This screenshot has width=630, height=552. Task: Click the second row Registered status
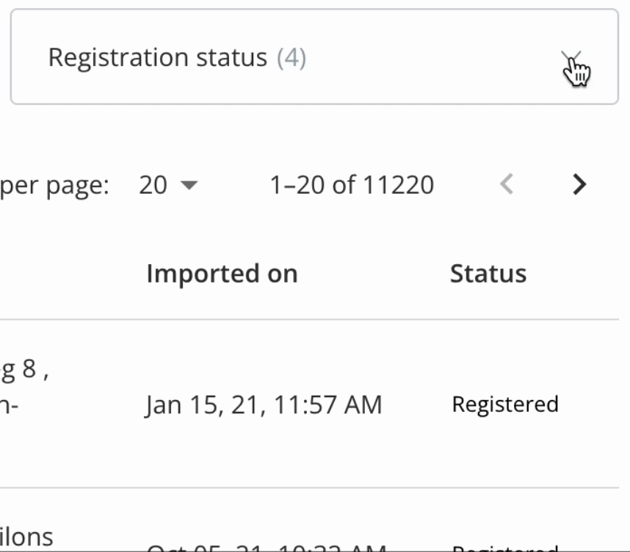[505, 548]
